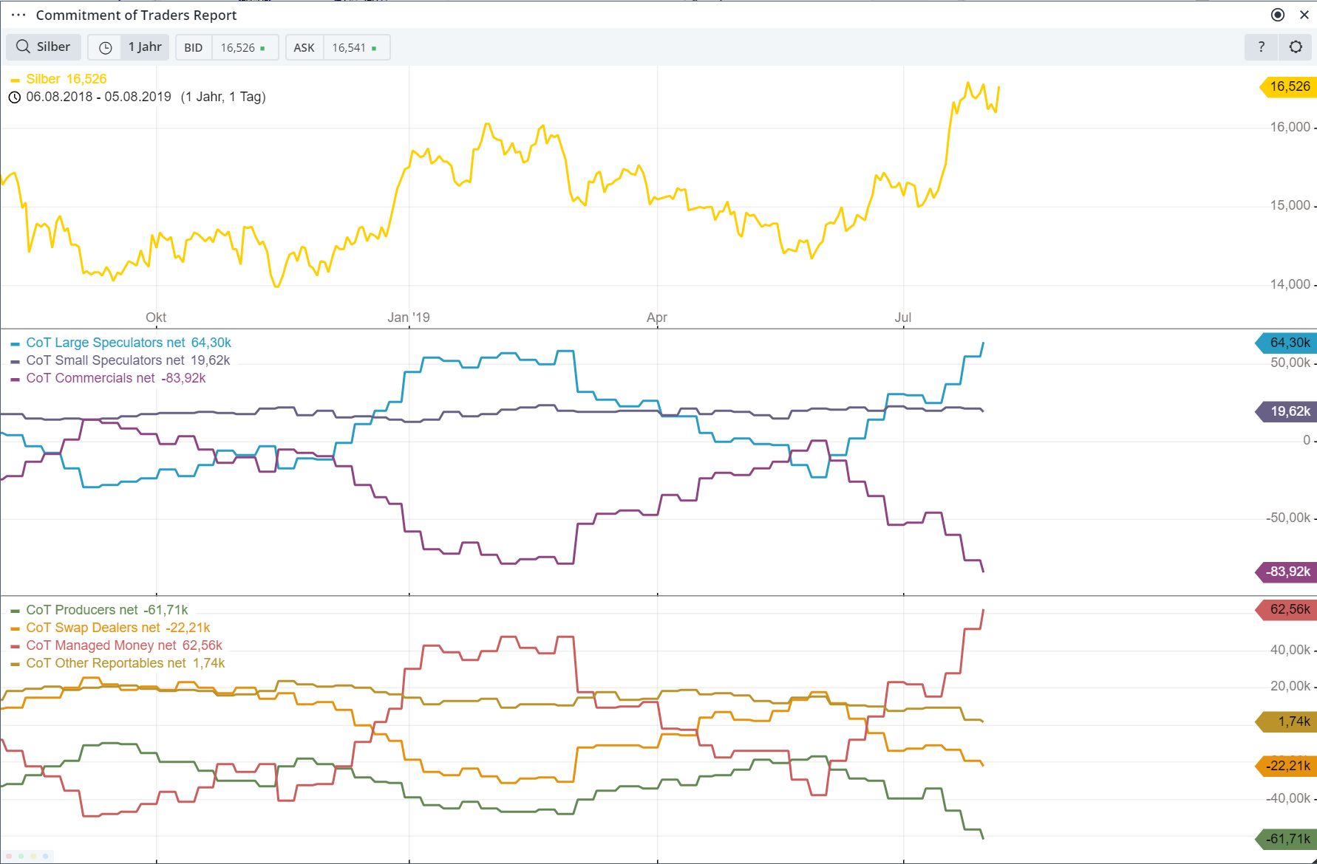Click the -50,00k axis label

[x=1288, y=518]
